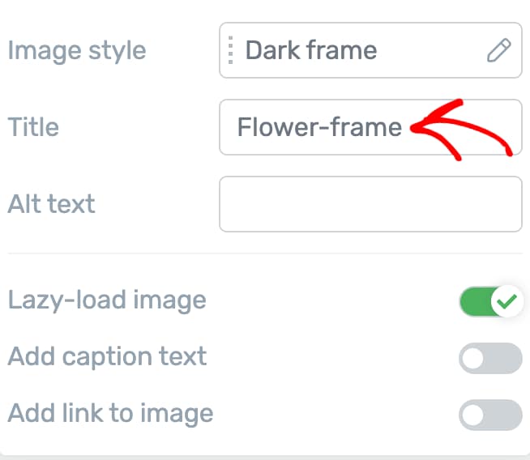Screen dimensions: 530x460
Task: Click the Add link to image label
Action: tap(110, 414)
